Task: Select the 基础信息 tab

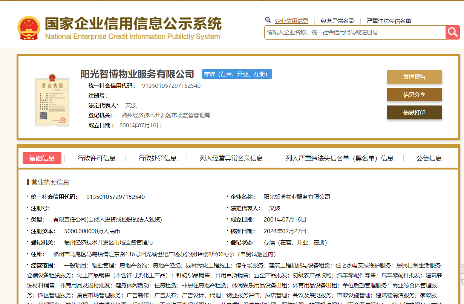Action: pyautogui.click(x=42, y=158)
